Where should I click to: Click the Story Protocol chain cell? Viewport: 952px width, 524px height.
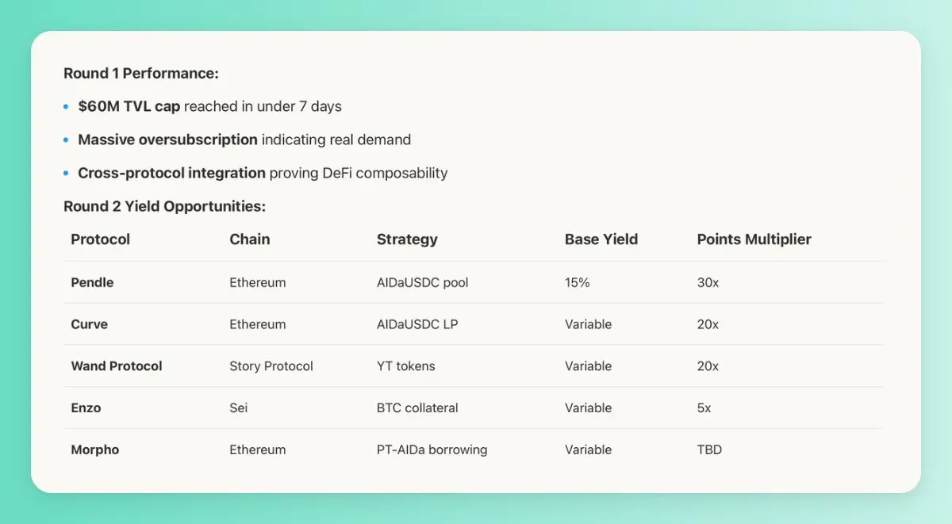pos(271,366)
